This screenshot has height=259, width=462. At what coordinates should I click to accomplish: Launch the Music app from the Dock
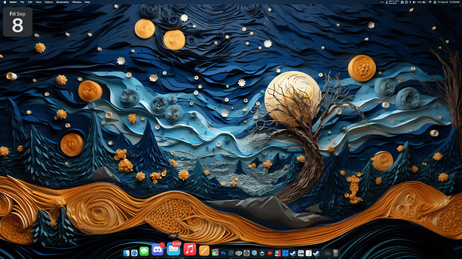[x=190, y=249]
